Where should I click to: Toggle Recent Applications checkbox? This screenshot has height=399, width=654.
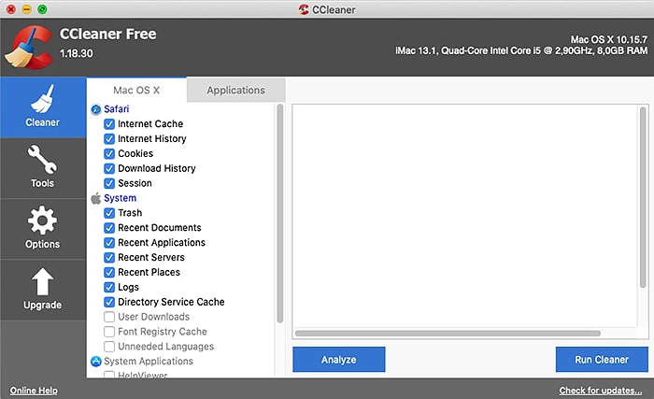[x=109, y=243]
